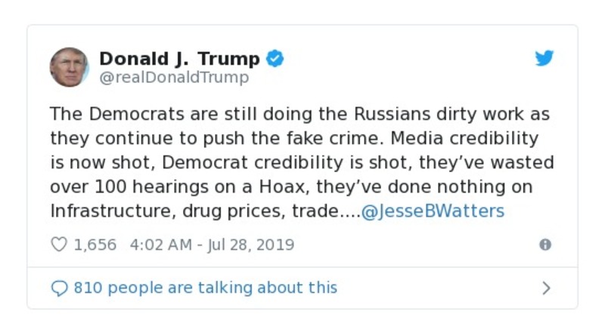Like the tweet with the heart icon
This screenshot has height=336, width=605.
(59, 245)
